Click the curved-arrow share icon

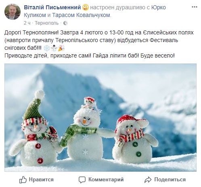[x=148, y=180]
